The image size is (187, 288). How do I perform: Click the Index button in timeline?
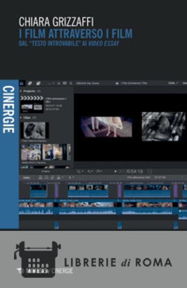tap(27, 178)
